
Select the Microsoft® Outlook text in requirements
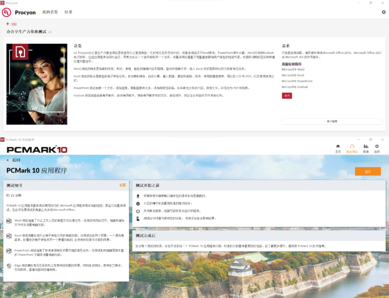tap(295, 87)
